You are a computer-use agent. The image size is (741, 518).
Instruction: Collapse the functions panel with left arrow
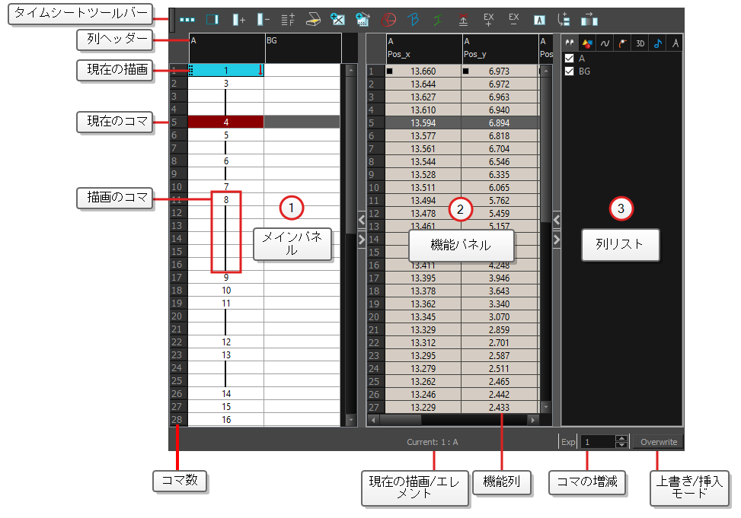pyautogui.click(x=362, y=220)
